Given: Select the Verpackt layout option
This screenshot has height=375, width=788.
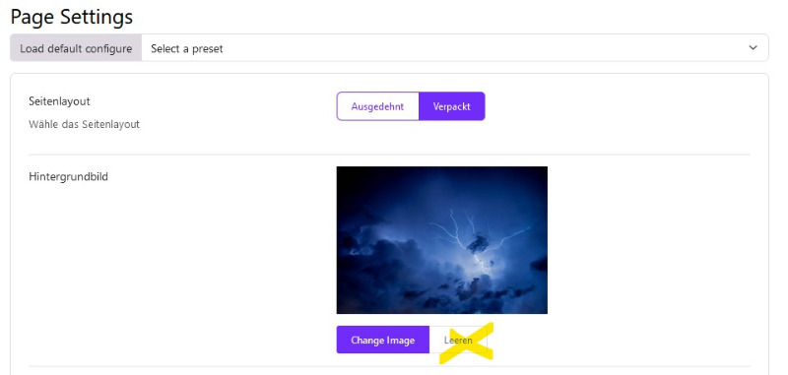Looking at the screenshot, I should (x=452, y=106).
